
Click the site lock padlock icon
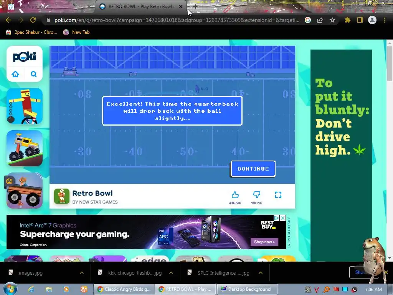coord(48,20)
